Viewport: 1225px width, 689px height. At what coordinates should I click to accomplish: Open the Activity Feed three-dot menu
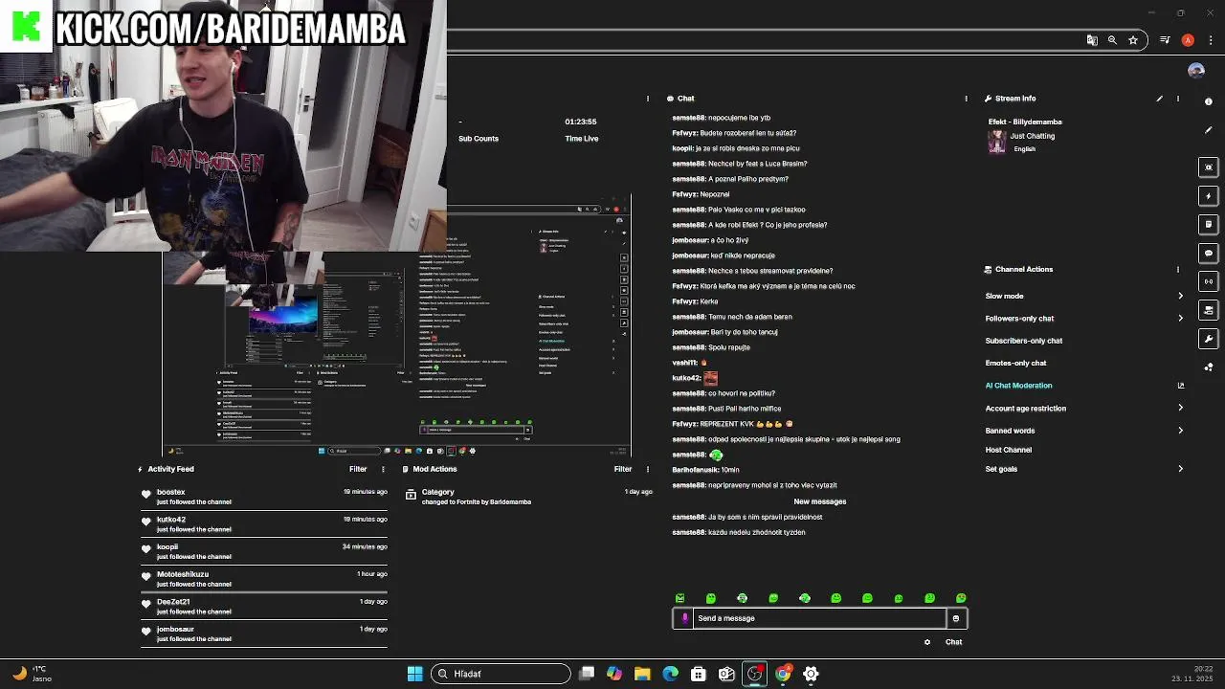(383, 470)
